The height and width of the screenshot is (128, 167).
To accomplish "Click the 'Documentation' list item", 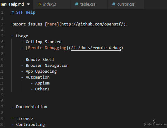I will point(32,107).
